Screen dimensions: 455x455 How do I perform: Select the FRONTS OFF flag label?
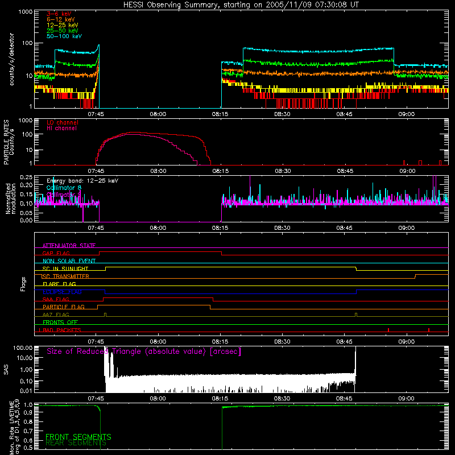pyautogui.click(x=60, y=322)
